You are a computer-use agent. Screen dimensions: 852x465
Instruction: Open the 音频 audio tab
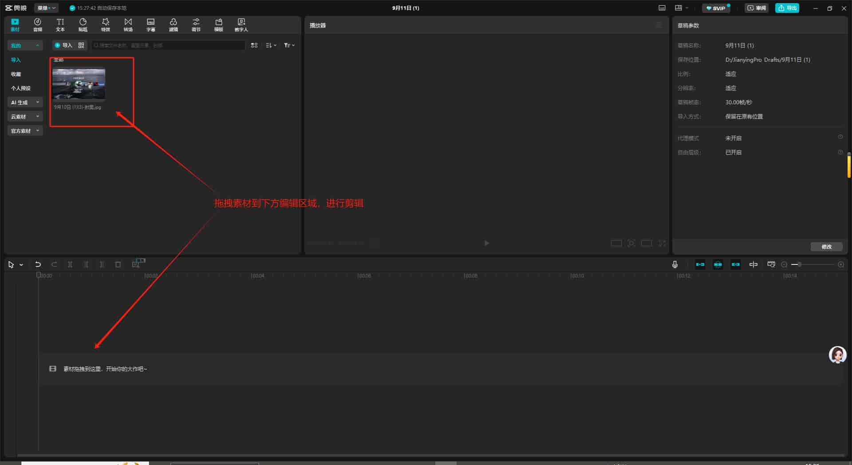(38, 25)
